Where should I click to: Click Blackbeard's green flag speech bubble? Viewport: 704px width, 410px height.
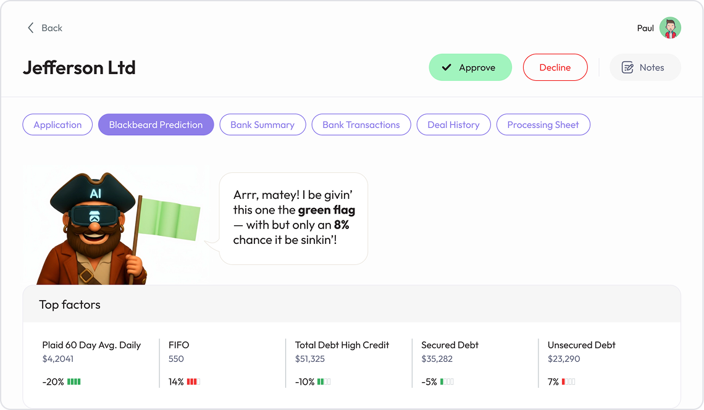click(293, 219)
